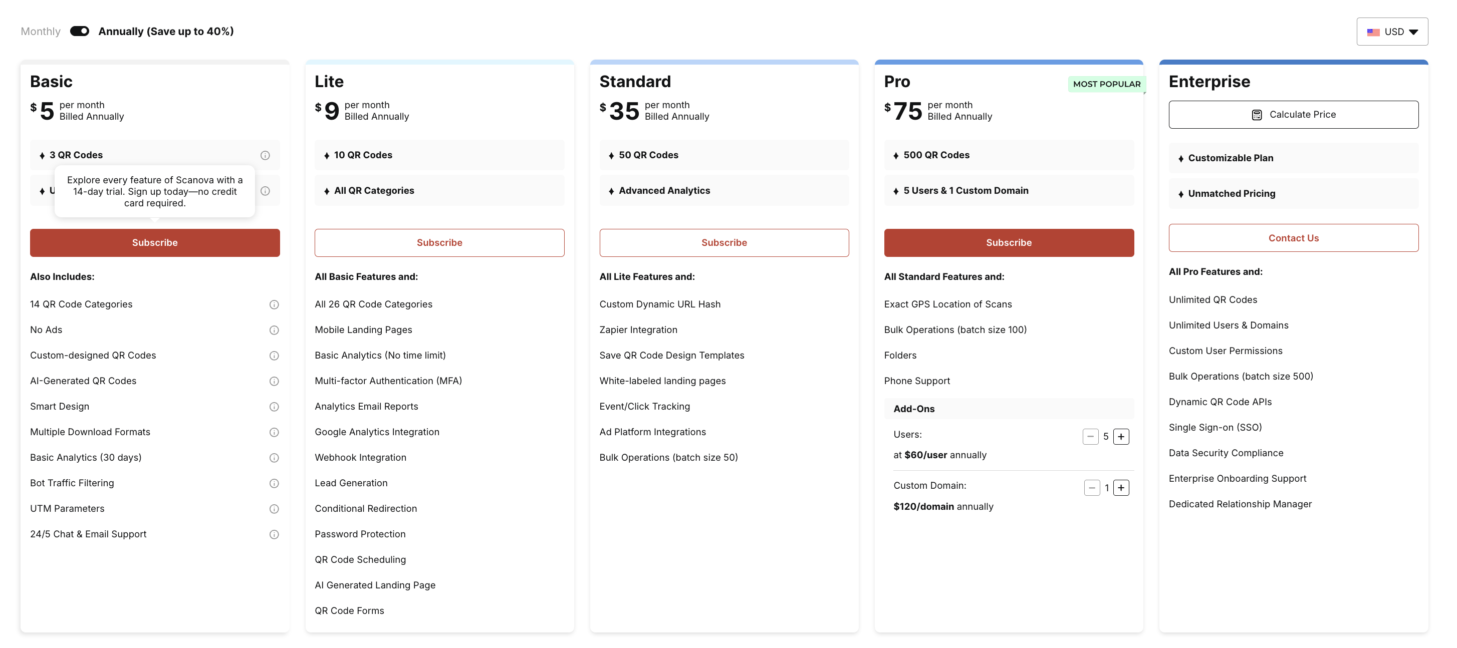
Task: Subscribe to the Pro plan
Action: point(1009,242)
